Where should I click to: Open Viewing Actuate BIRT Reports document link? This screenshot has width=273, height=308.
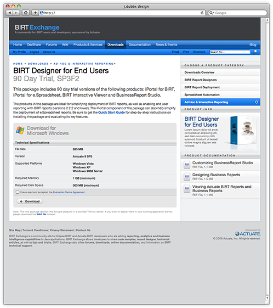[x=221, y=188]
